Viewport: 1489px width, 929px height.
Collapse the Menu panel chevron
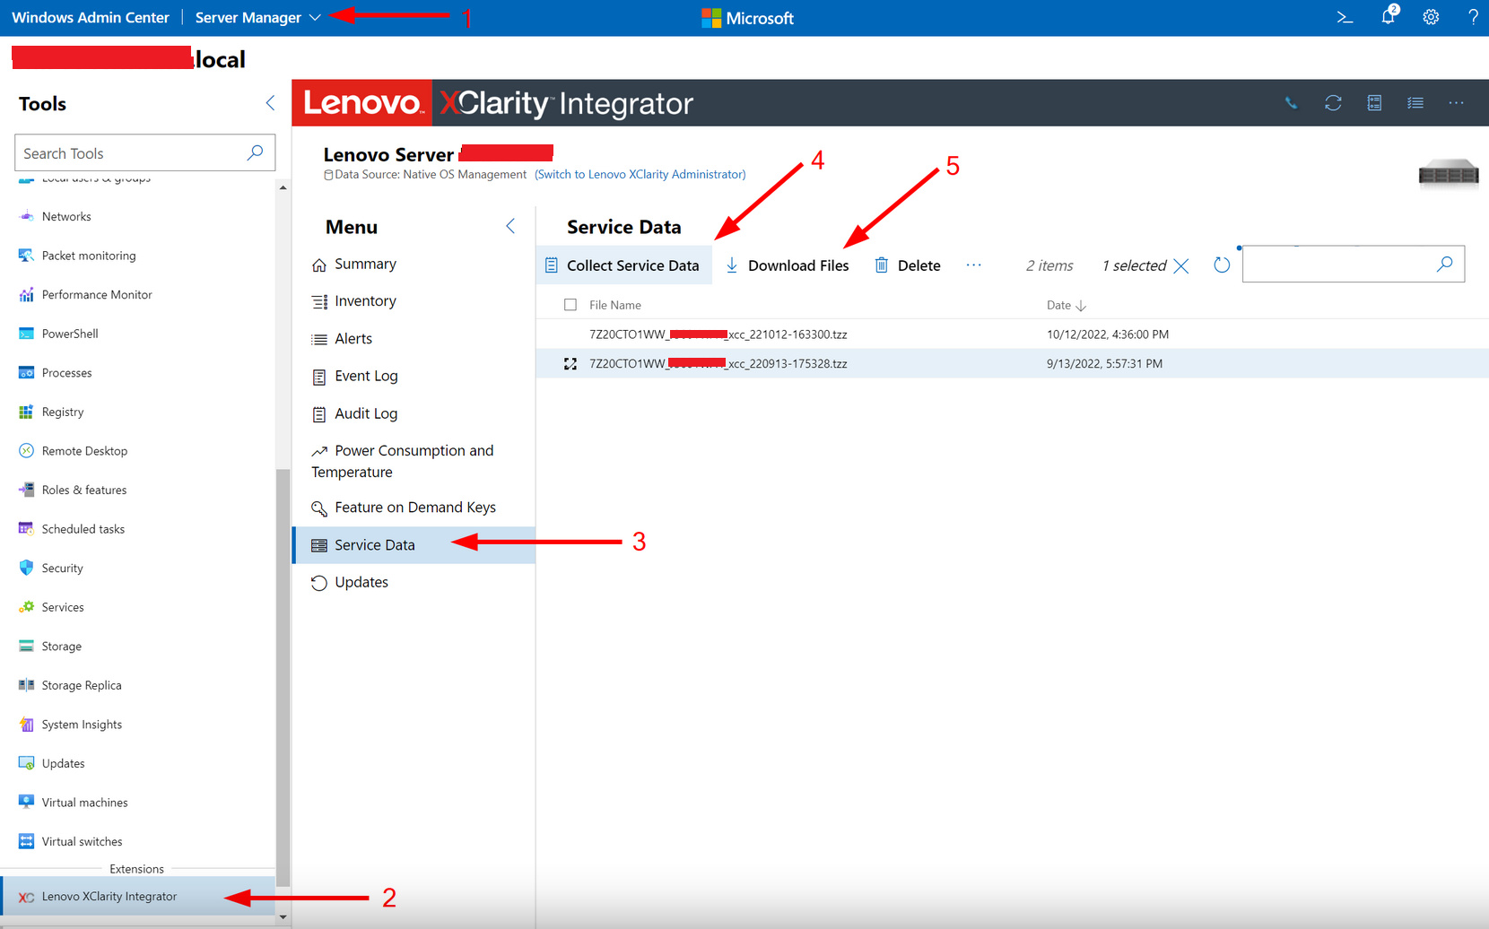510,226
